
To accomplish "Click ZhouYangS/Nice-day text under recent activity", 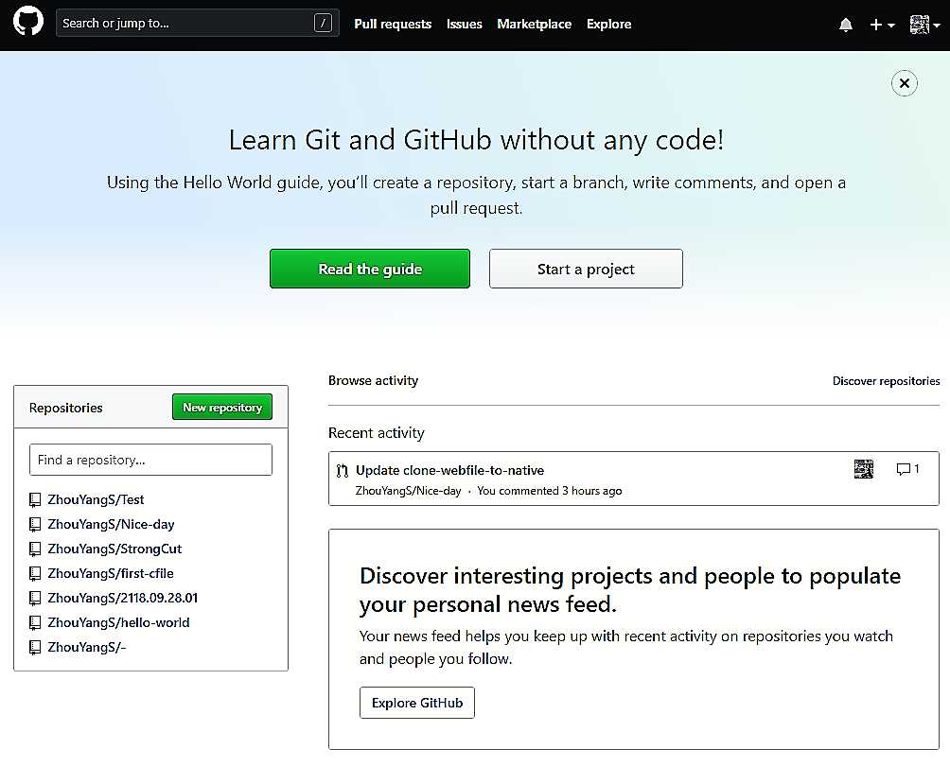I will pos(409,491).
